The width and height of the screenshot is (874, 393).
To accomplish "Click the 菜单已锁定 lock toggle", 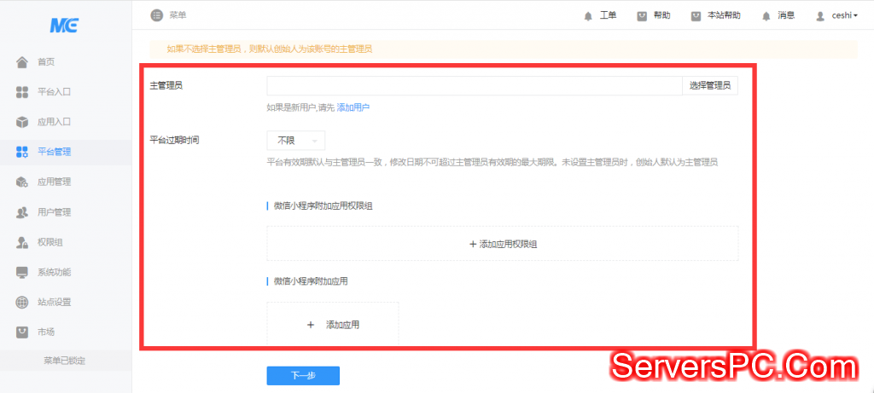I will point(65,361).
